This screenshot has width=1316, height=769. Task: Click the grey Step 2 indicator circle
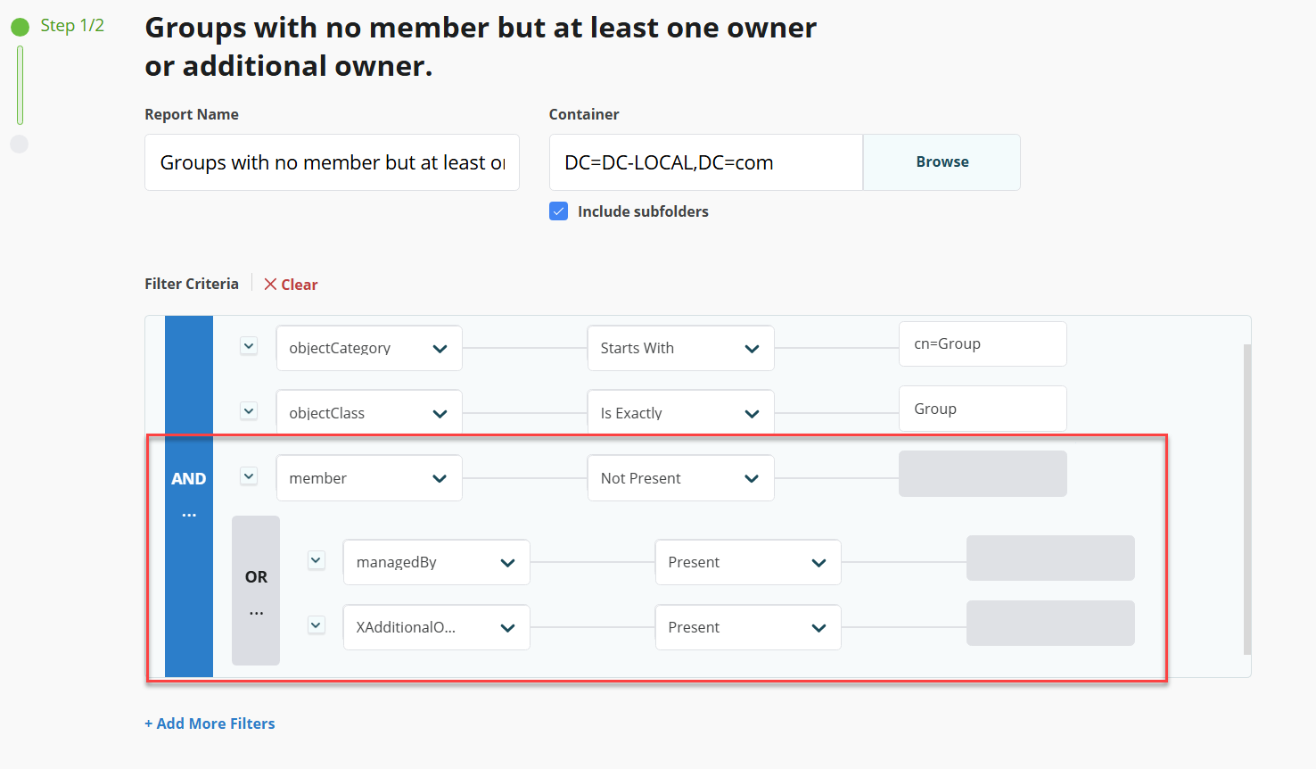tap(20, 144)
